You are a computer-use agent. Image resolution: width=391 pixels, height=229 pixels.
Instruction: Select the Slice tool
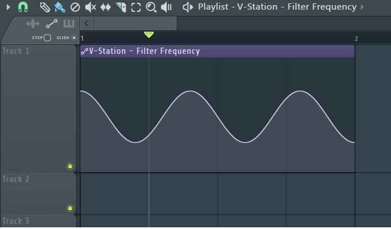(121, 7)
